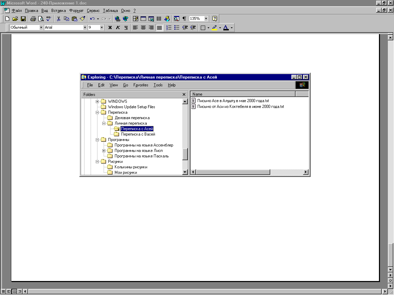
Task: Insert a table using the grid icon
Action: coord(143,18)
